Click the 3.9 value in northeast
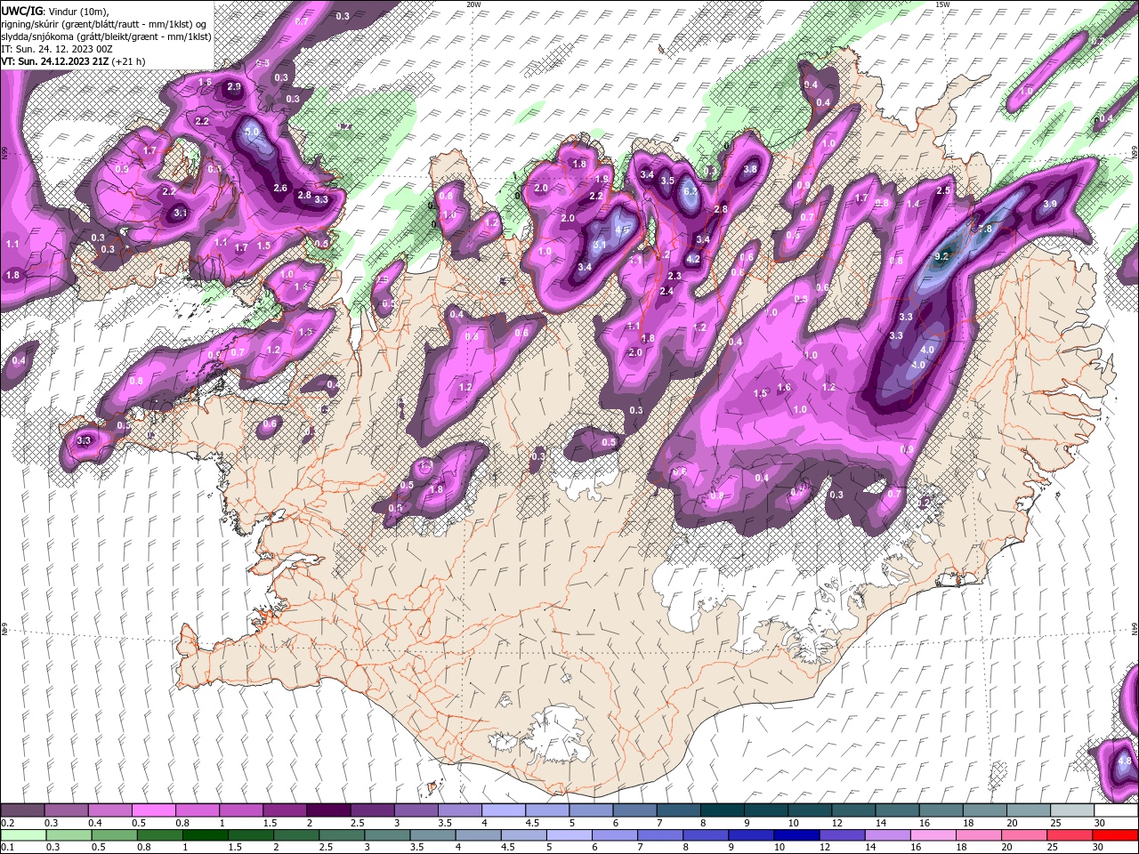Viewport: 1139px width, 854px height. (1050, 204)
